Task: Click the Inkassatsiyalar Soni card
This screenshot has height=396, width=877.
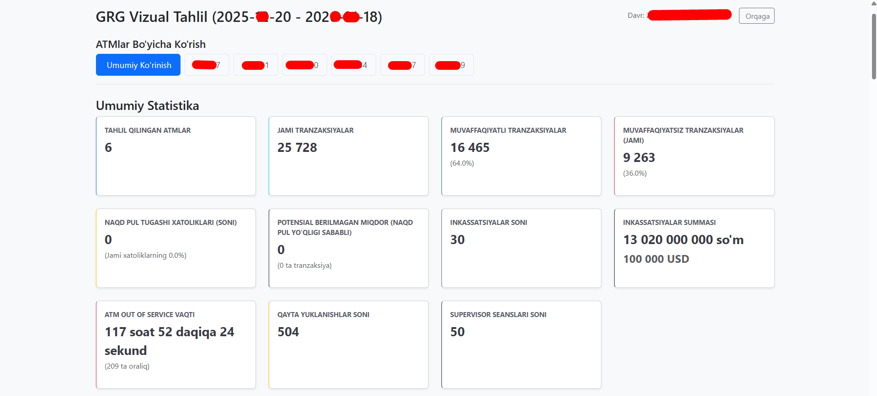Action: (x=521, y=248)
